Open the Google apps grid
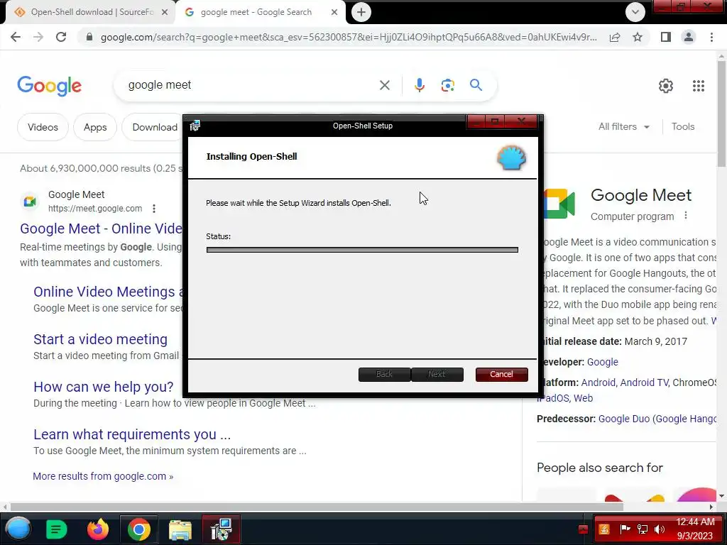Viewport: 727px width, 545px height. [x=699, y=86]
